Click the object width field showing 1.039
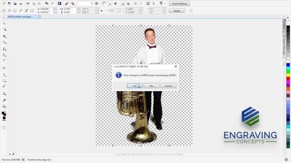291x163 pixels. pyautogui.click(x=70, y=9)
